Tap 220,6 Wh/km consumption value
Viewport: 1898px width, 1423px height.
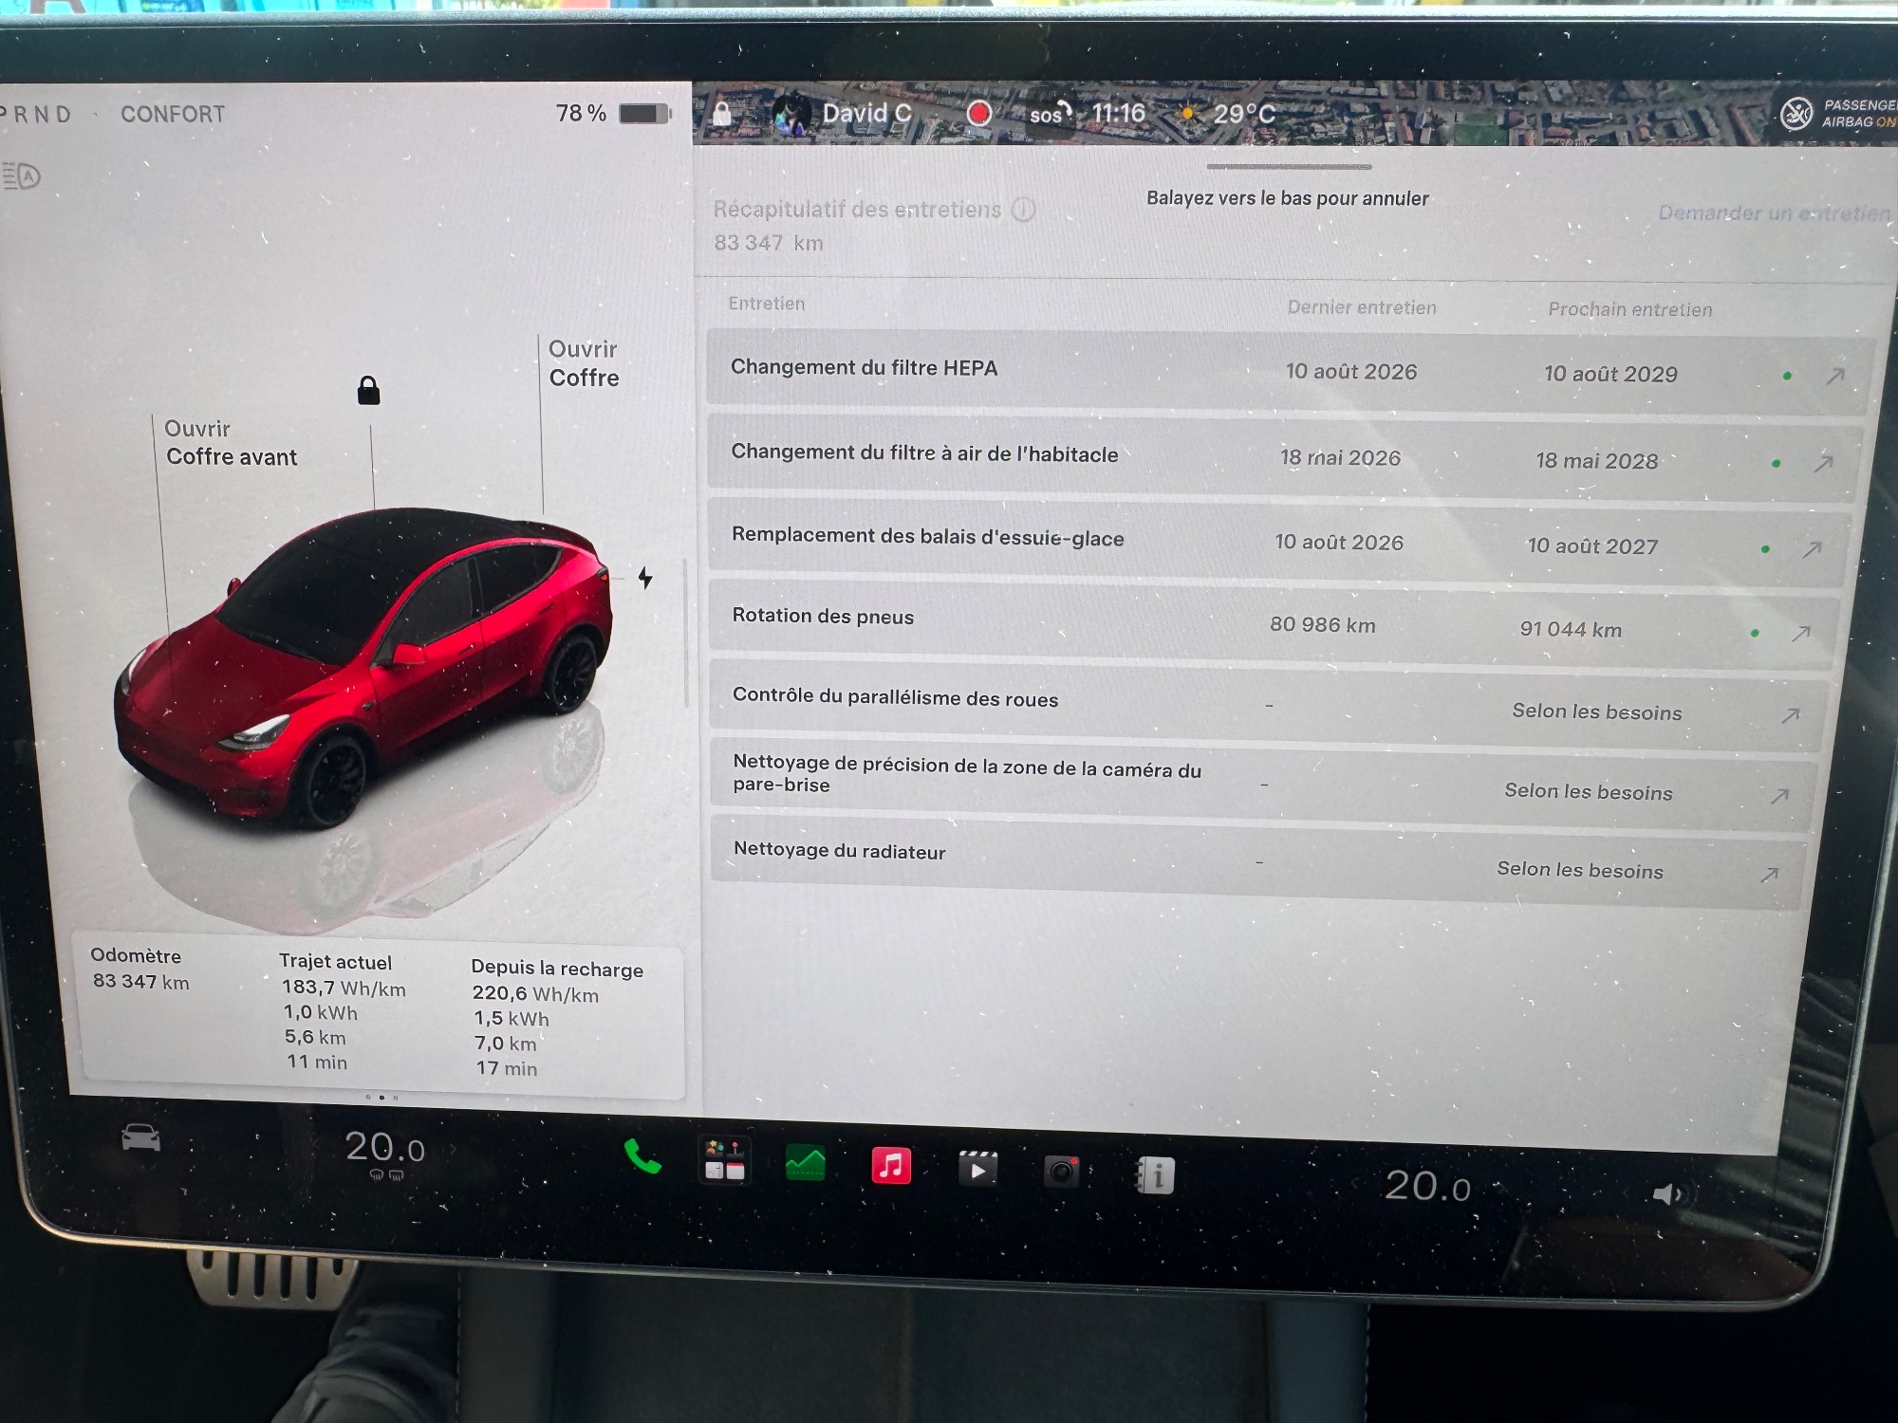[x=535, y=993]
